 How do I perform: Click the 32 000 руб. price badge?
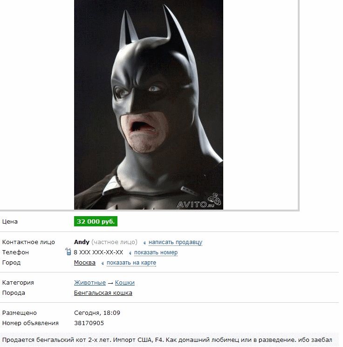coord(96,221)
